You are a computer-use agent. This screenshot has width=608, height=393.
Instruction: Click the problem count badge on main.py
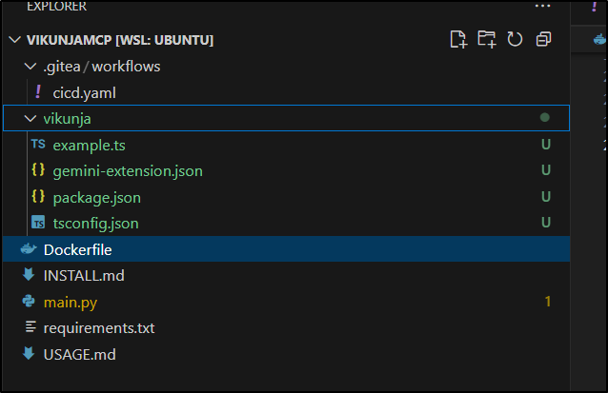point(548,302)
